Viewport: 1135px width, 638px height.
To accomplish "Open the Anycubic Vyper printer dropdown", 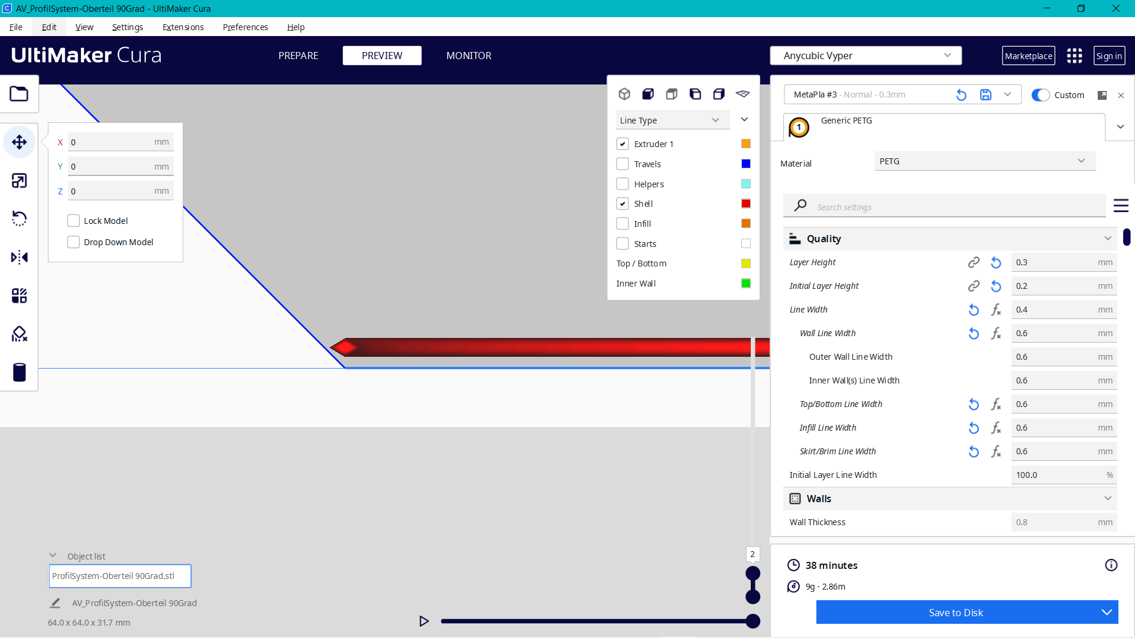I will pos(865,55).
